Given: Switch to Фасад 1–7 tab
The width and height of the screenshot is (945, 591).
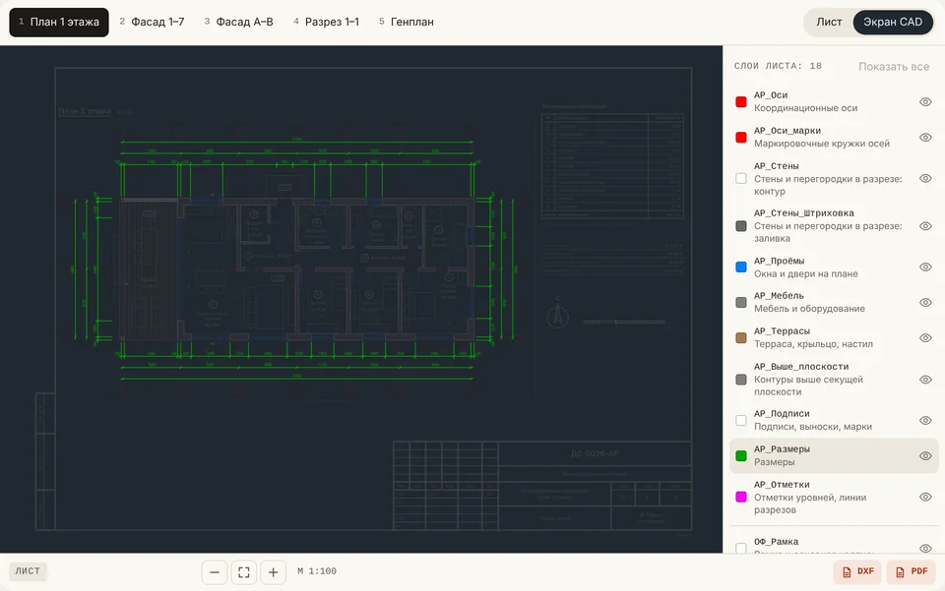Looking at the screenshot, I should coord(152,23).
